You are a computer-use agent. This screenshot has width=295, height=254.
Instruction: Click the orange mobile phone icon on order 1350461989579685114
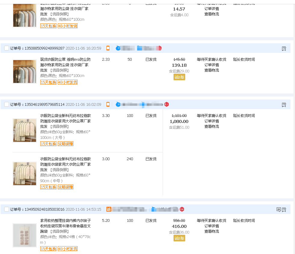pos(108,104)
